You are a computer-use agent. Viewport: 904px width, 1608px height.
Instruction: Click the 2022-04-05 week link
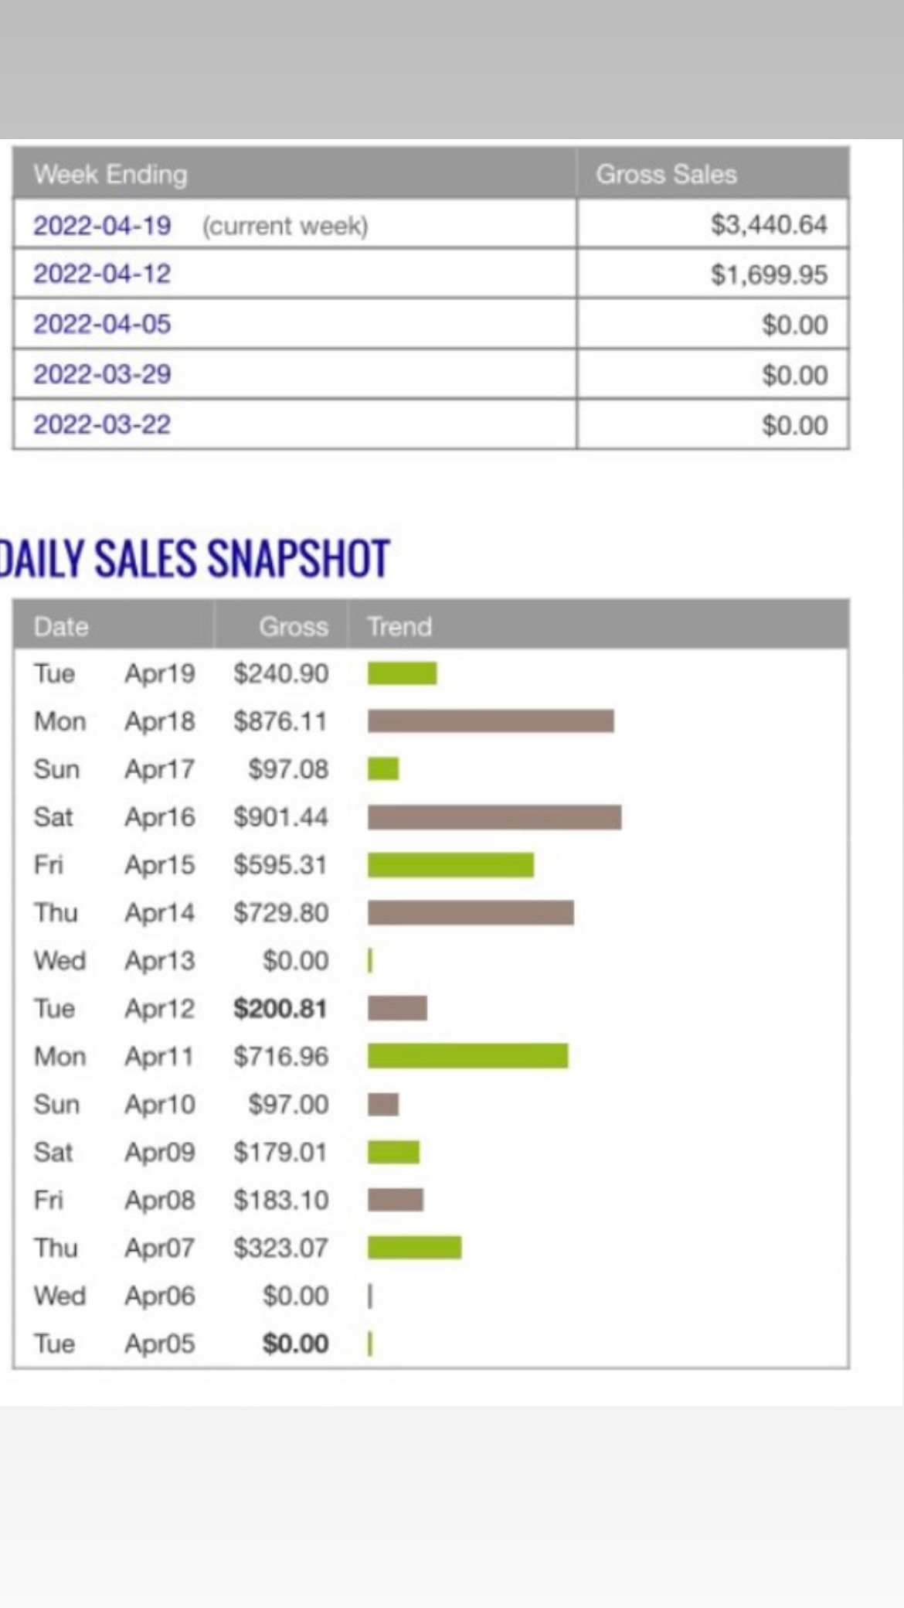pyautogui.click(x=102, y=324)
